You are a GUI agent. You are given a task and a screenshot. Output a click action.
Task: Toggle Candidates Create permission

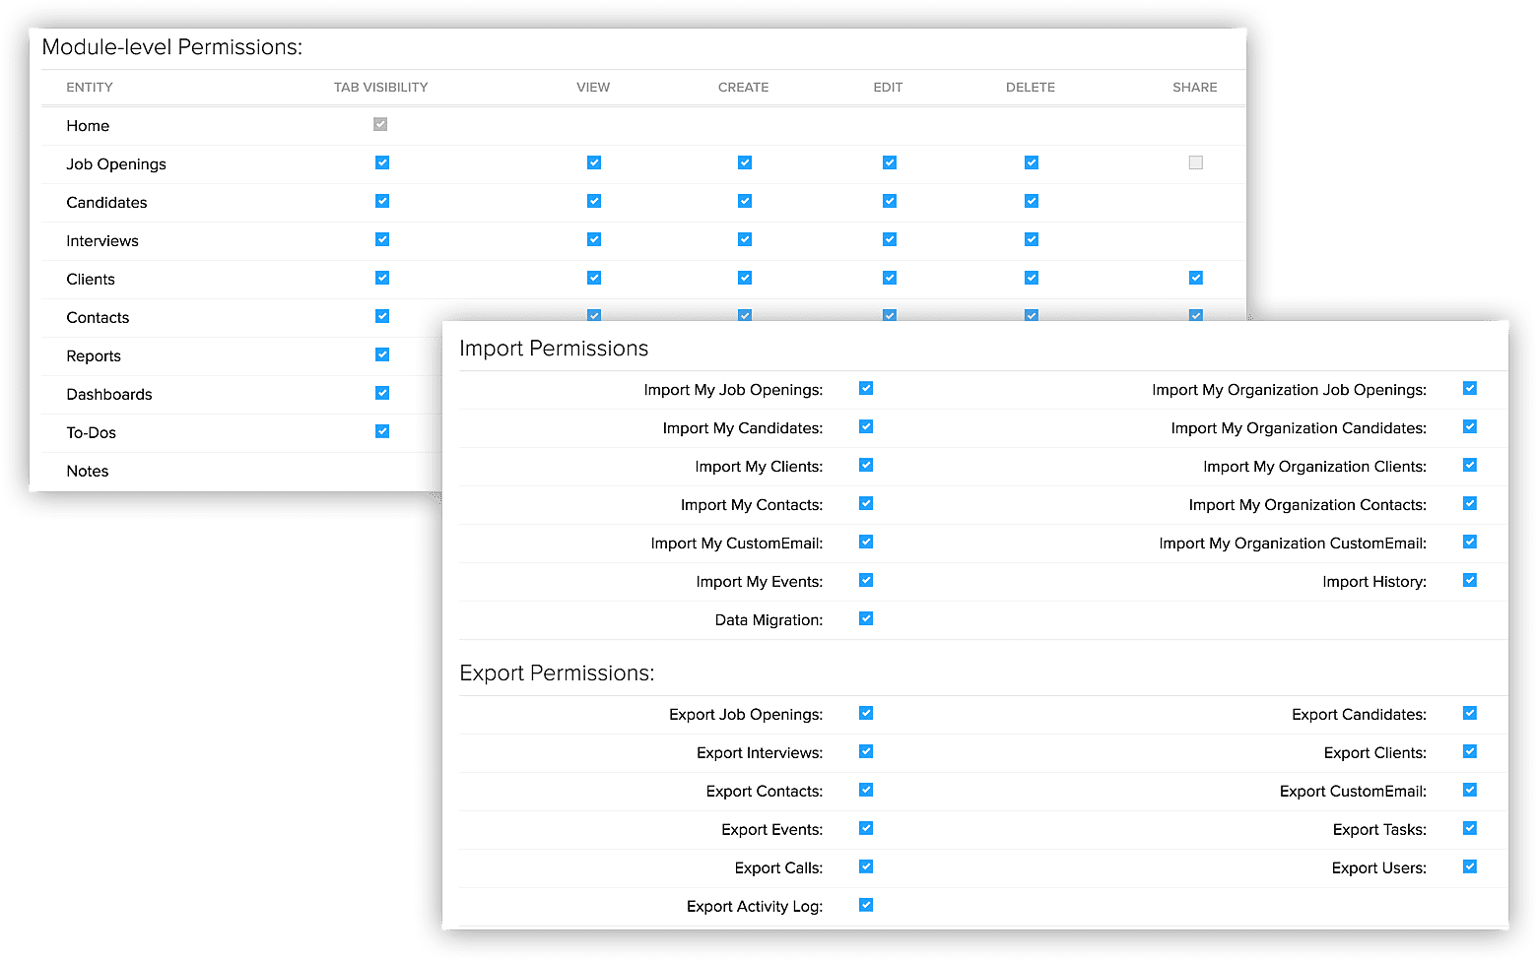point(745,201)
